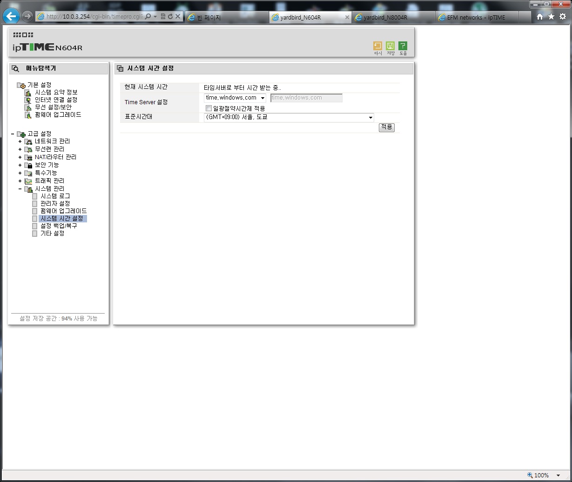572x482 pixels.
Task: Open the browser home icon
Action: point(540,17)
